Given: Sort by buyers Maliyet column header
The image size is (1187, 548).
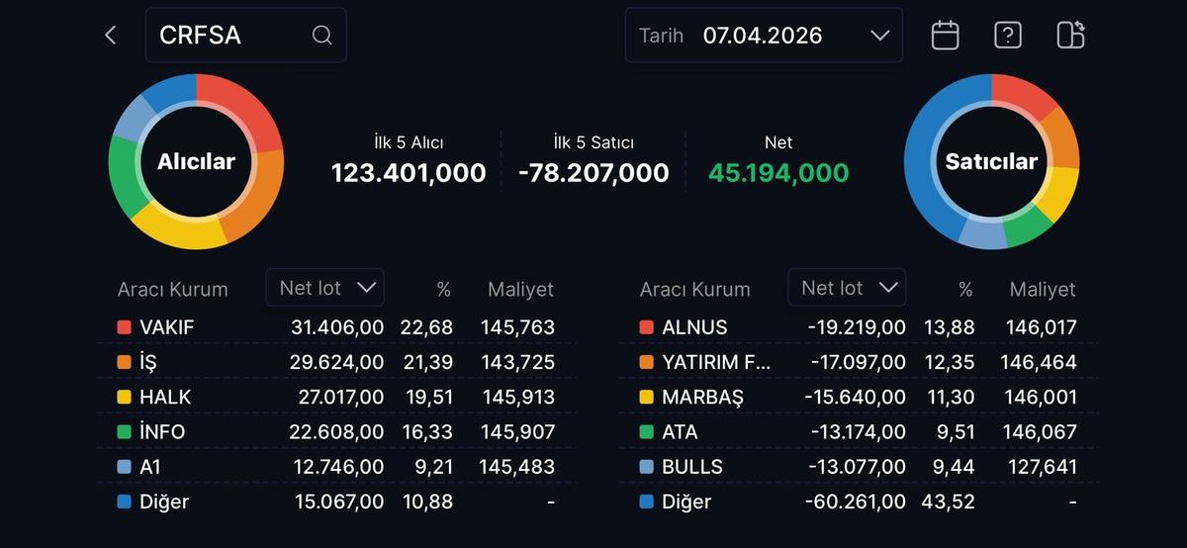Looking at the screenshot, I should click(x=520, y=290).
